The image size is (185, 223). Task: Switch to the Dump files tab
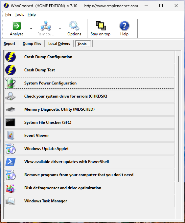point(32,44)
